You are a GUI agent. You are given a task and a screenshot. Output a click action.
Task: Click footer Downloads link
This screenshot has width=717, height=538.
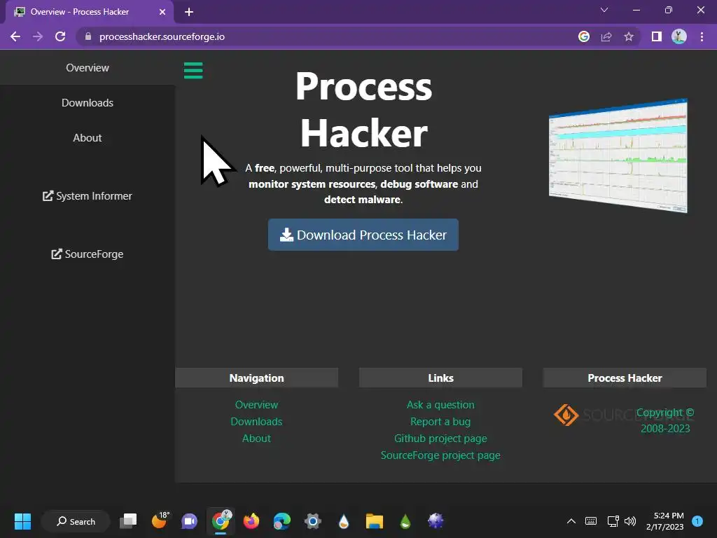pos(256,421)
